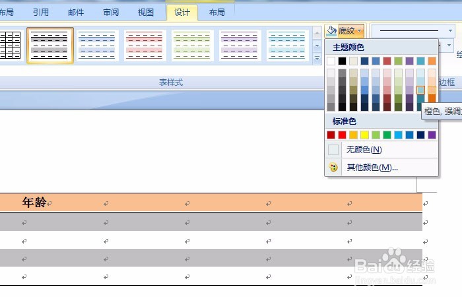Pick the dark blue theme color swatch
Viewport: 462px width, 297px height.
[x=364, y=61]
